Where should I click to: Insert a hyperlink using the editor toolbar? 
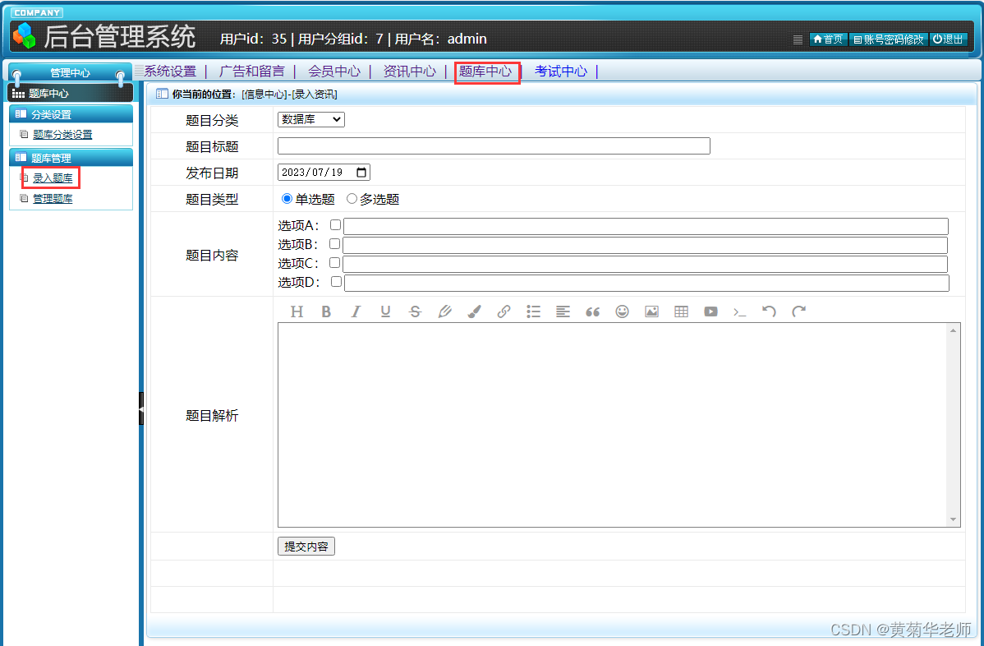click(503, 311)
